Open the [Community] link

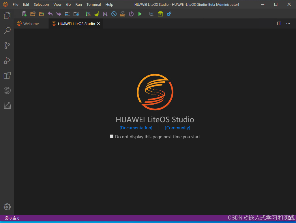tap(178, 128)
